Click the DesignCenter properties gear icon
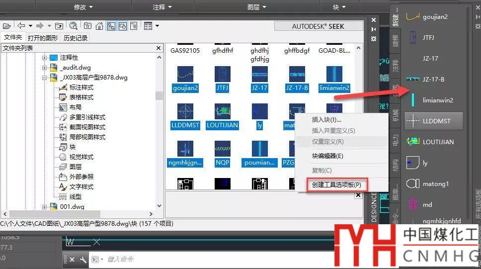This screenshot has width=481, height=269. click(x=374, y=39)
